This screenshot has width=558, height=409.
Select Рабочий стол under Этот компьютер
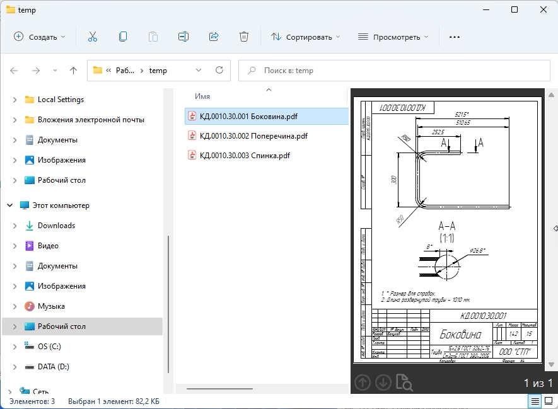(82, 326)
